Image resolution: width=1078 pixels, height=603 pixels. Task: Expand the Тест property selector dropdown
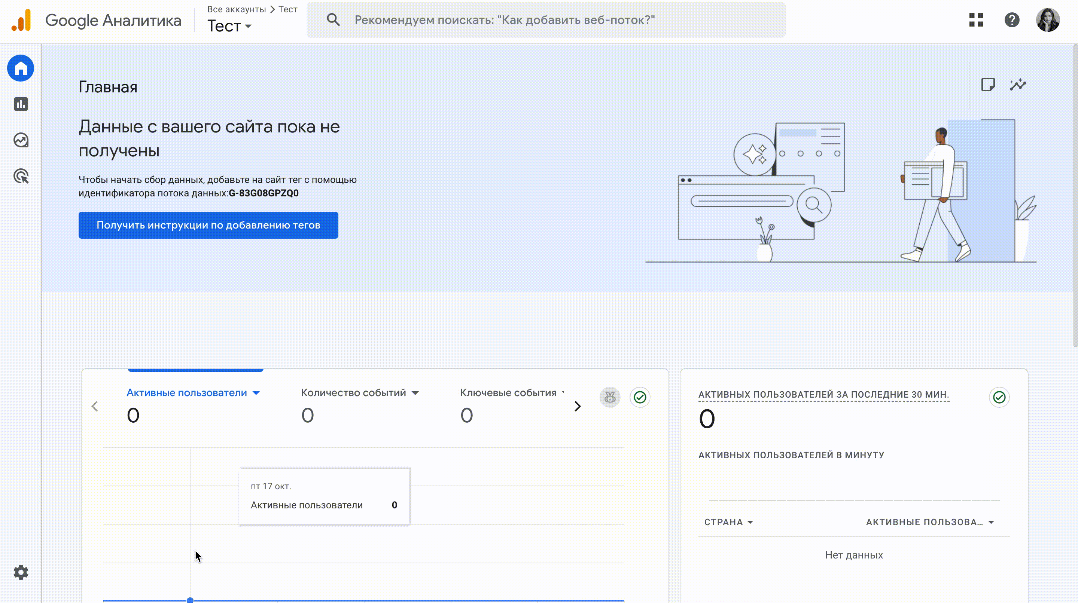click(x=229, y=26)
